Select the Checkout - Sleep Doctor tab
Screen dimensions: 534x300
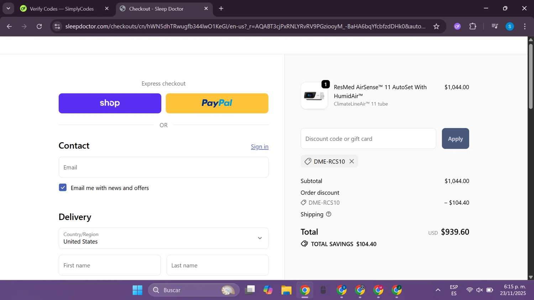pos(156,9)
